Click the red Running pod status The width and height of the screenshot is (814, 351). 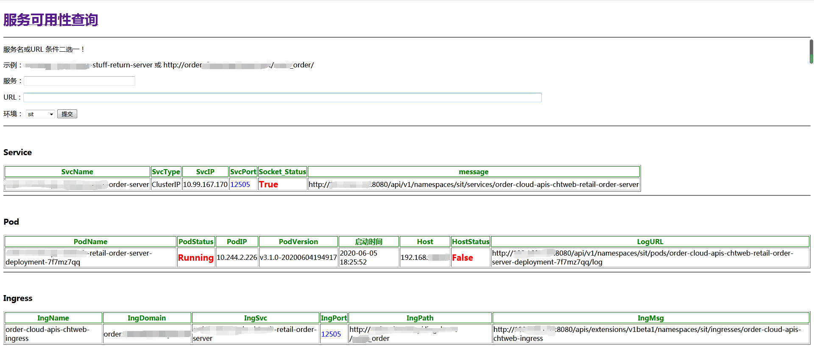point(196,258)
